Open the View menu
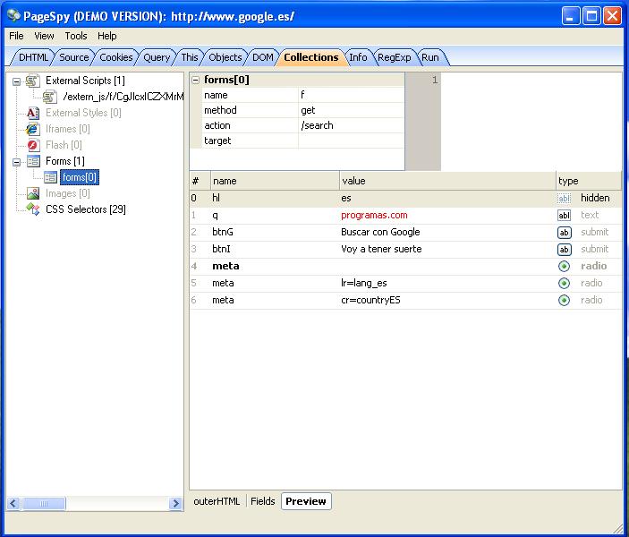 pyautogui.click(x=44, y=36)
